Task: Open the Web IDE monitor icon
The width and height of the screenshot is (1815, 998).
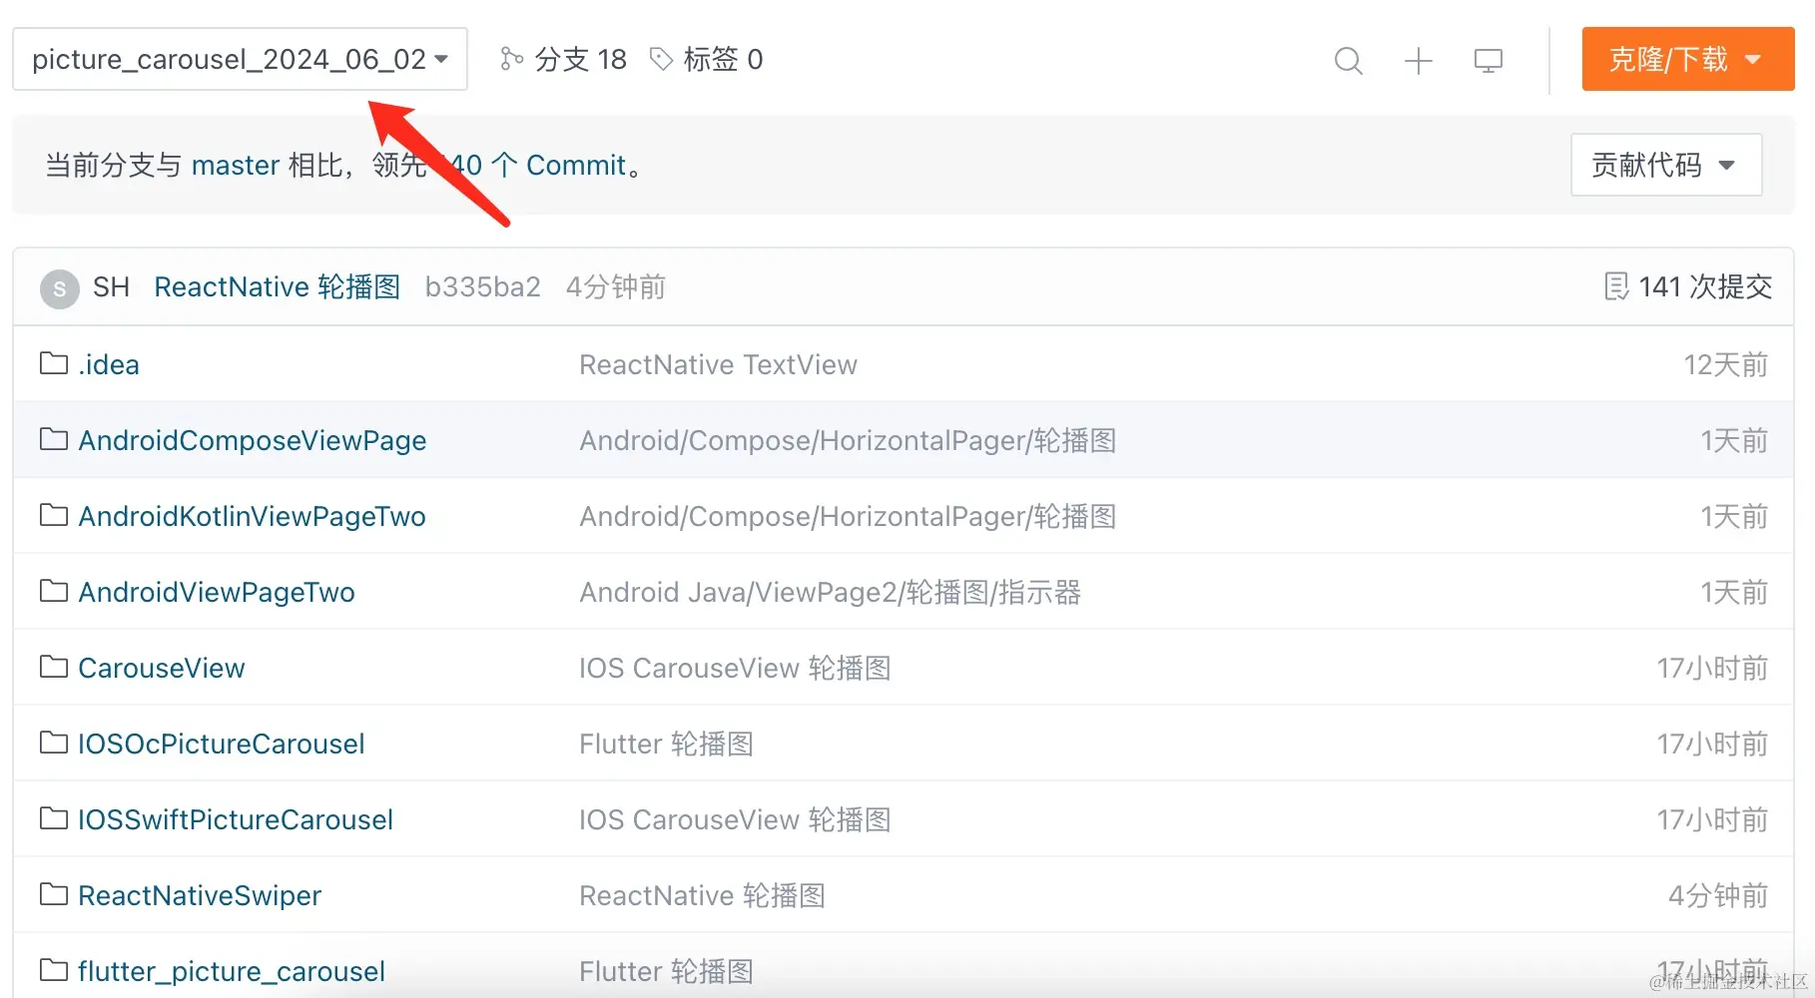Action: pos(1488,61)
